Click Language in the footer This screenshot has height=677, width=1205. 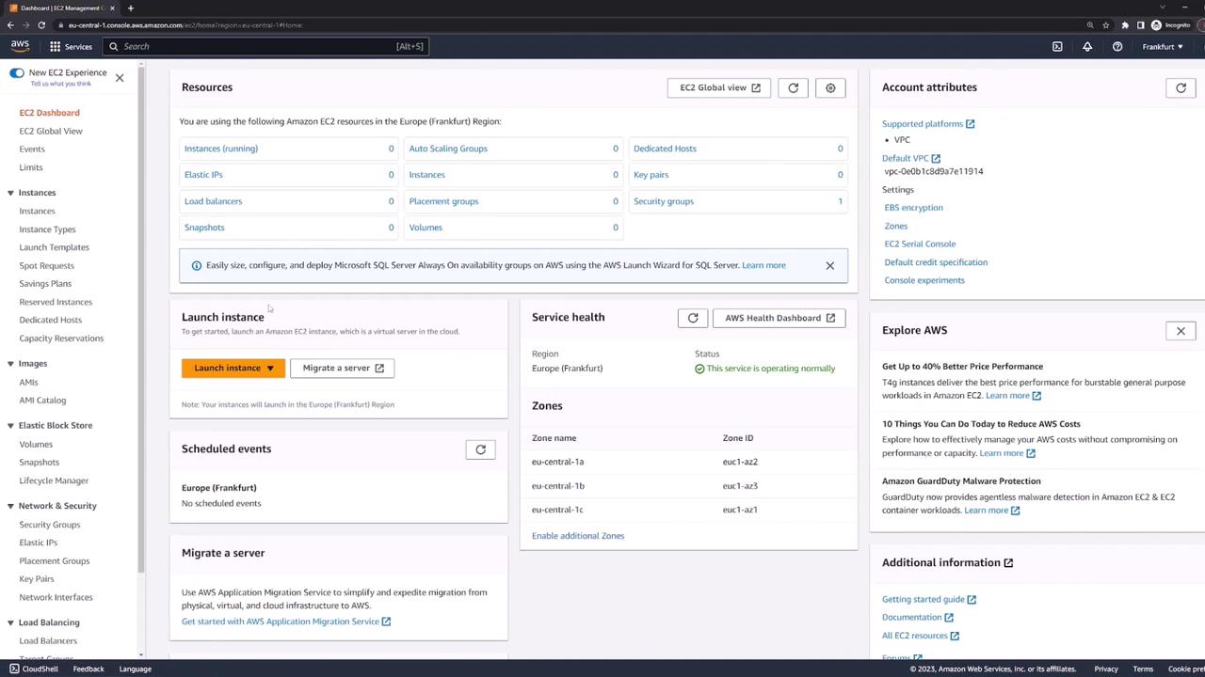click(136, 669)
